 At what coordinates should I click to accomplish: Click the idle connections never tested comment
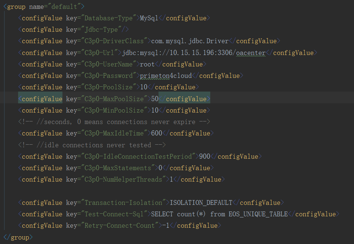pyautogui.click(x=92, y=145)
